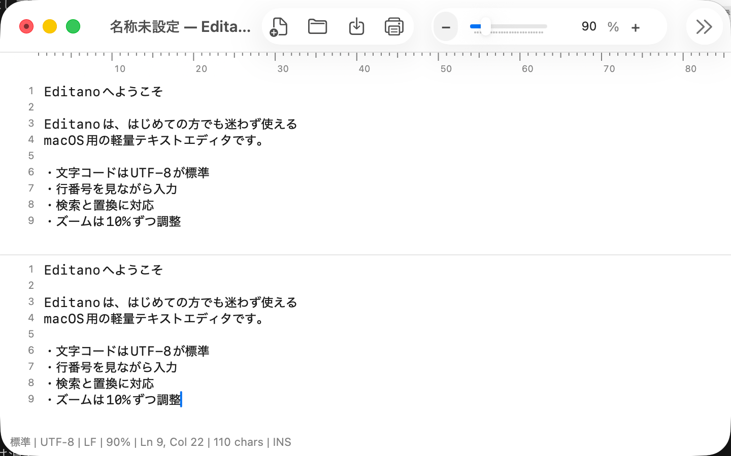731x456 pixels.
Task: Click lower pane line macOS用の軽量テキストエディタです。
Action: (154, 318)
